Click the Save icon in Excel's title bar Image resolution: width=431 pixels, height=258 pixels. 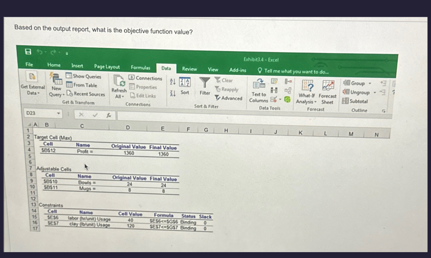pyautogui.click(x=28, y=52)
